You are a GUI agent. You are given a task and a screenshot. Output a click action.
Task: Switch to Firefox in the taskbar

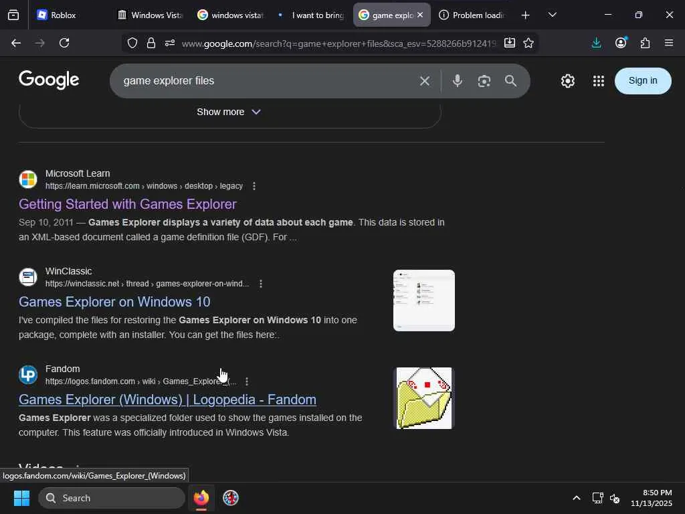coord(201,498)
